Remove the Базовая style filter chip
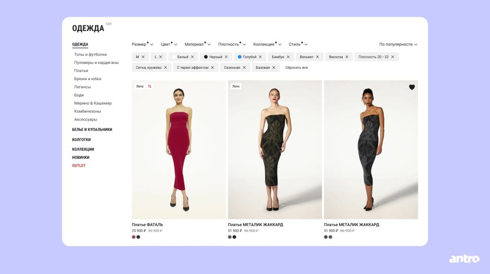This screenshot has width=490, height=274. 274,68
